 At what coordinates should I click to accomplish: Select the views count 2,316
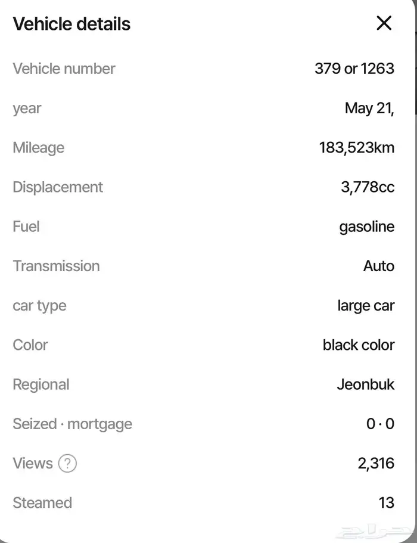point(376,463)
